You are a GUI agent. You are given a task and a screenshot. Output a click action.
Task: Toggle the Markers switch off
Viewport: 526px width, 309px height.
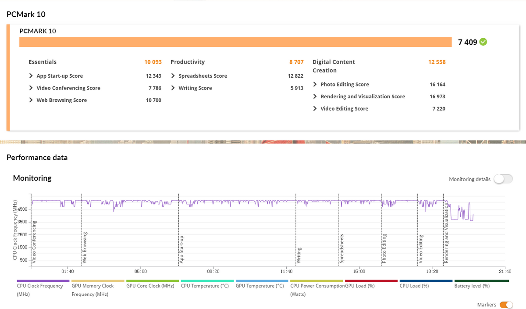[x=506, y=305]
